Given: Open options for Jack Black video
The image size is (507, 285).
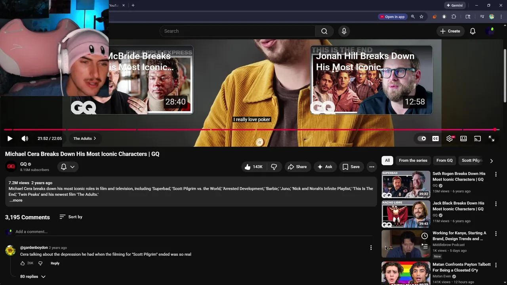Looking at the screenshot, I should [496, 204].
